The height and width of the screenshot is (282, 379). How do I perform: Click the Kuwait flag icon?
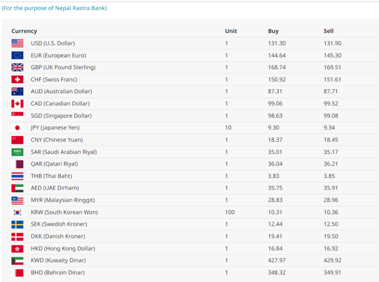pyautogui.click(x=17, y=260)
